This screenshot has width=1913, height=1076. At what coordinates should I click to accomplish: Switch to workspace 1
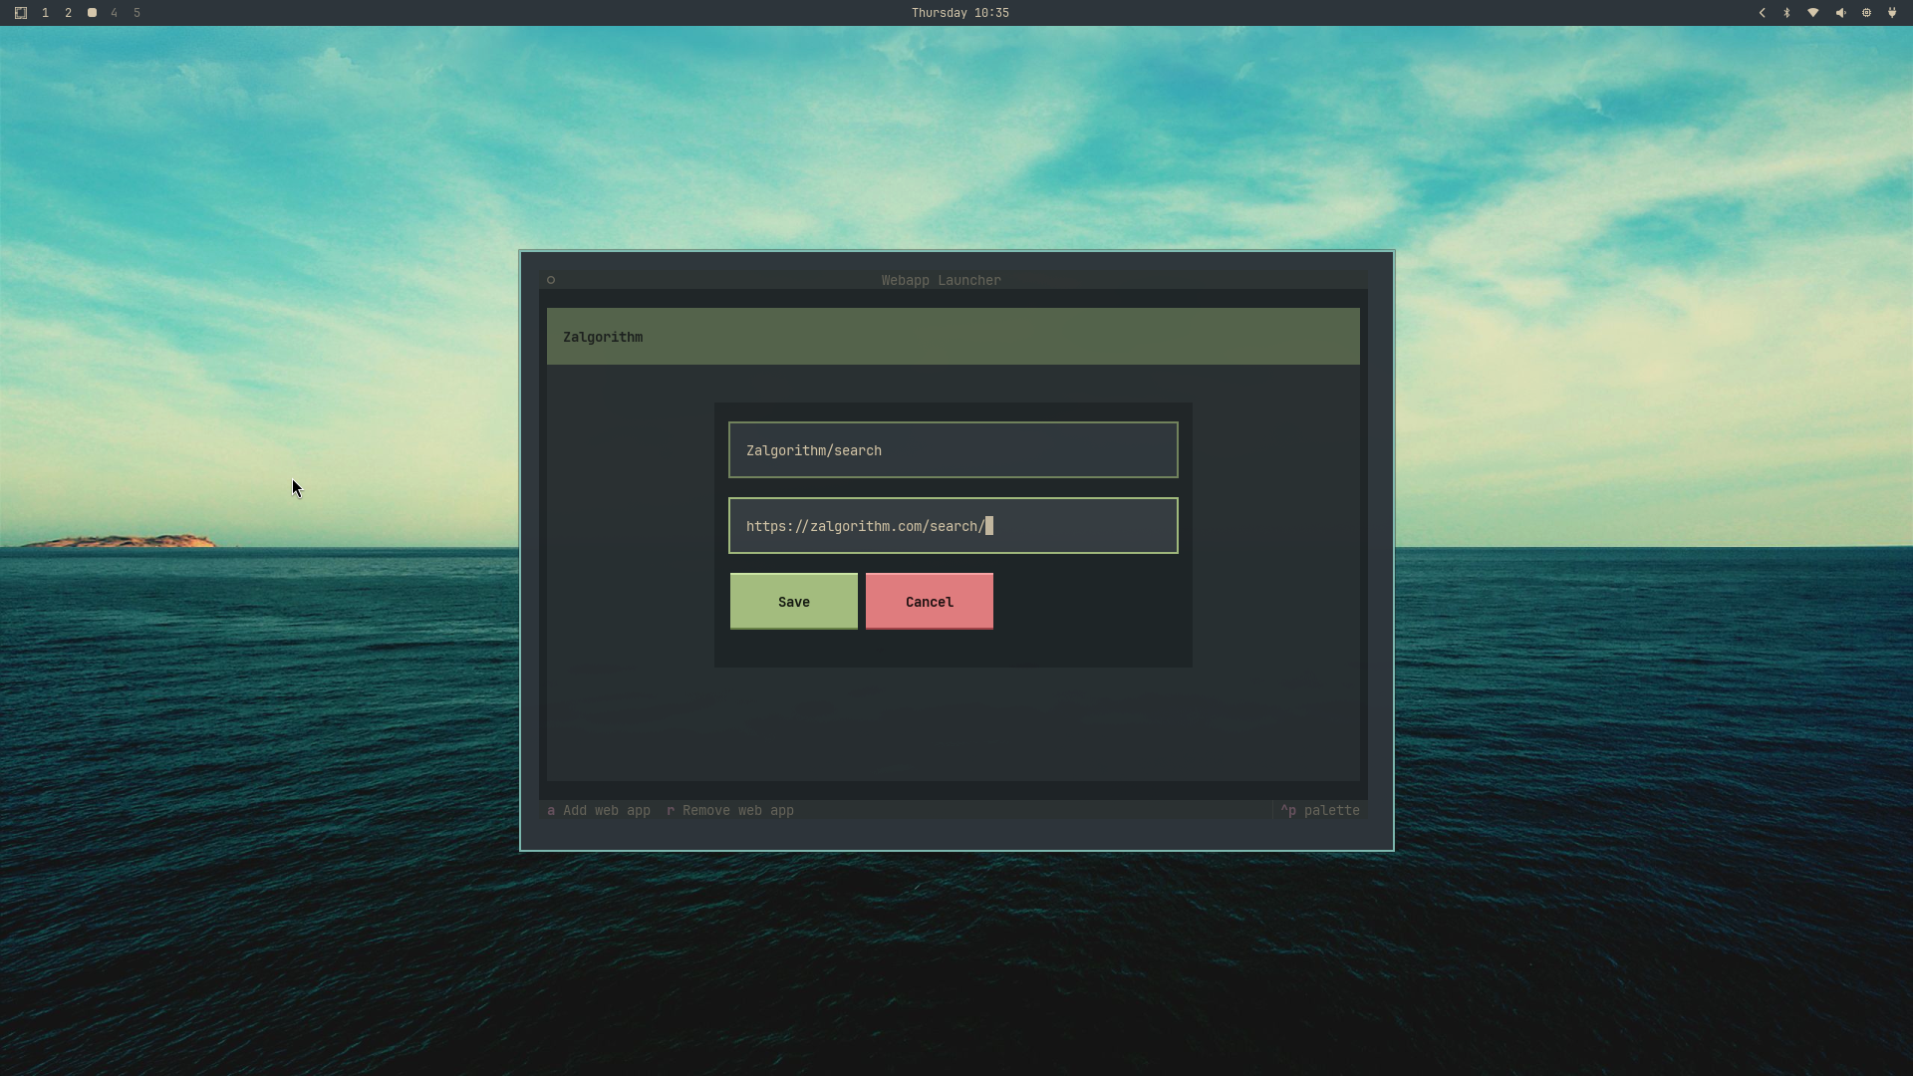pyautogui.click(x=45, y=13)
